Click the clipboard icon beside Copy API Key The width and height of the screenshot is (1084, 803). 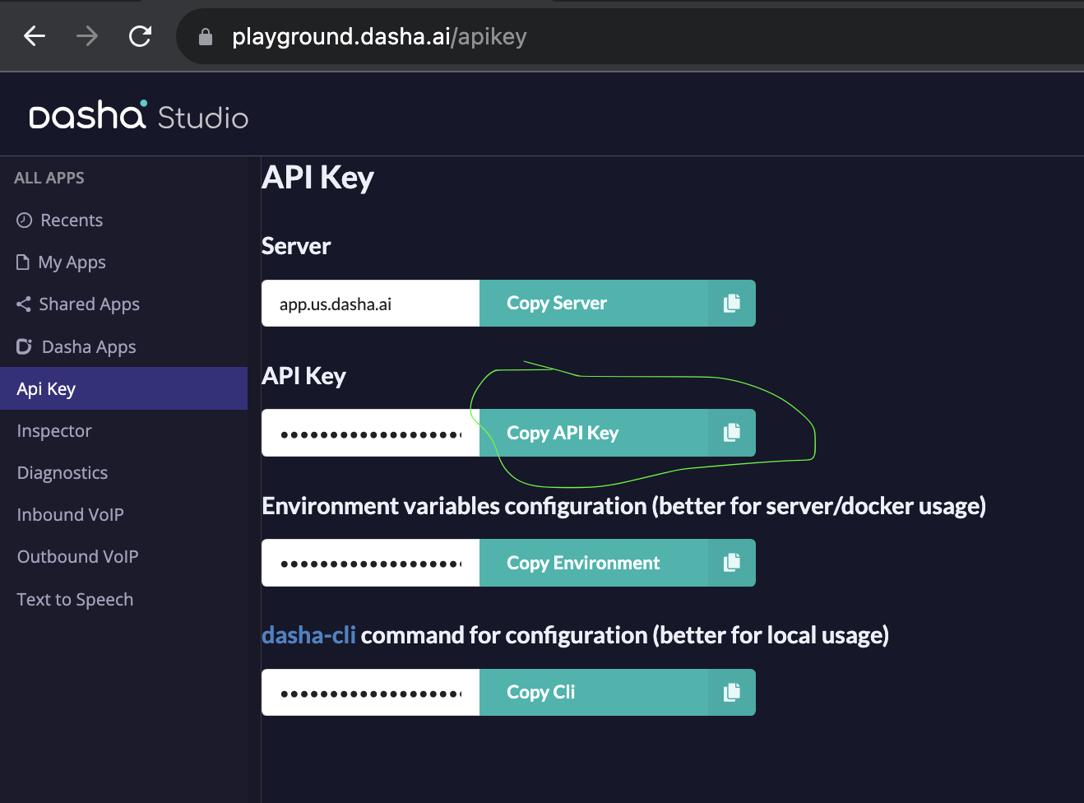731,433
